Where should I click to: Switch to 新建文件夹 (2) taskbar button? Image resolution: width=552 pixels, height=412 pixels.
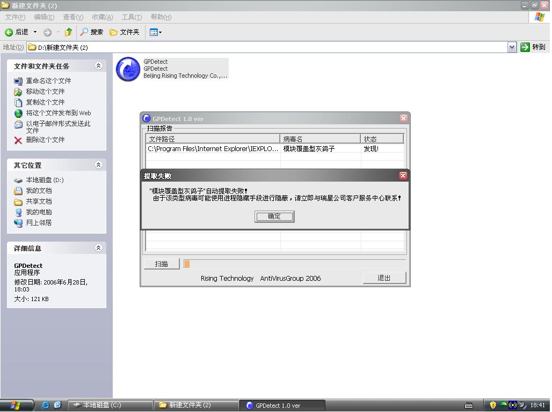point(196,406)
